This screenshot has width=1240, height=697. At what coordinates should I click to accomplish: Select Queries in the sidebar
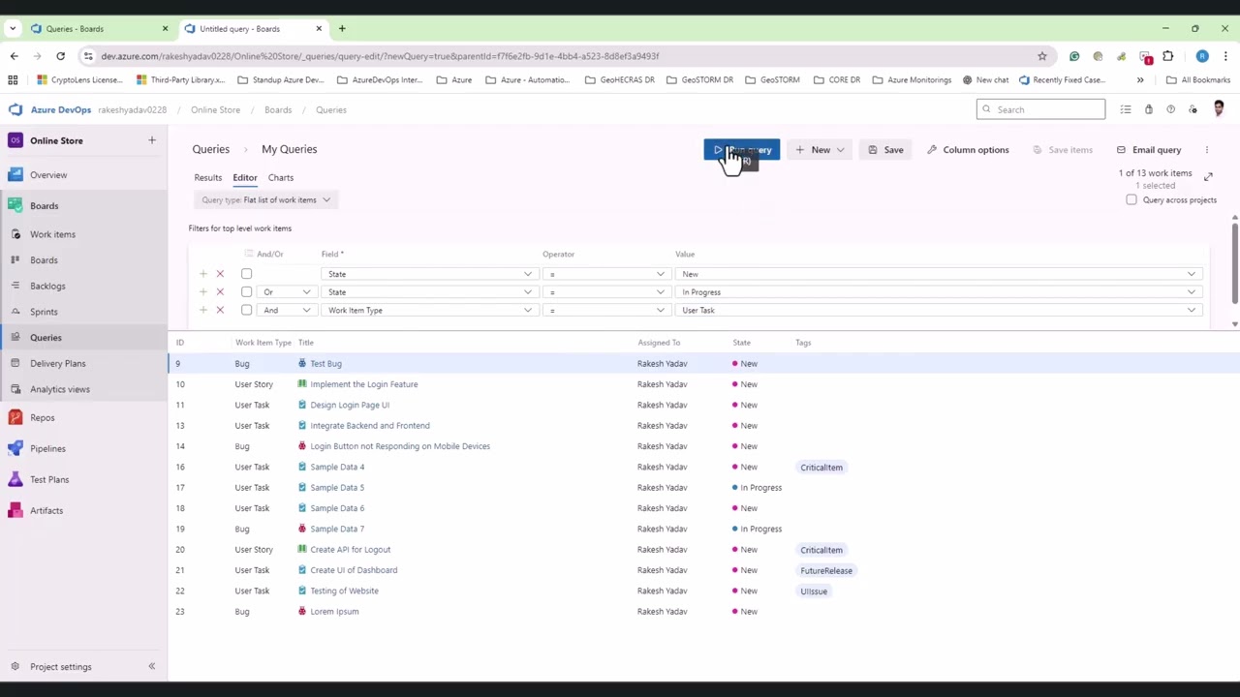pos(46,338)
